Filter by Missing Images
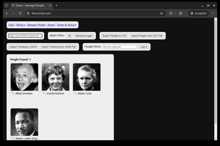 click(84, 36)
